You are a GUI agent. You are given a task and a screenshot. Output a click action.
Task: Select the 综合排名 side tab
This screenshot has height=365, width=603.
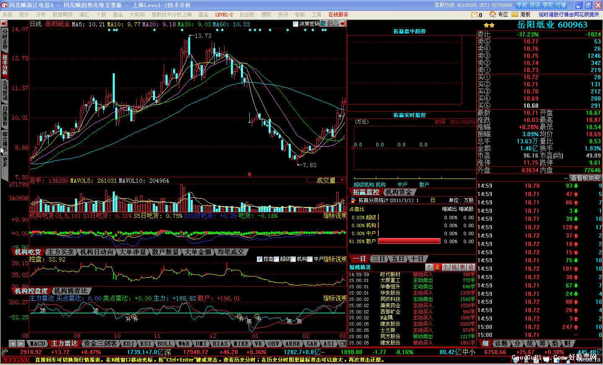tap(5, 142)
